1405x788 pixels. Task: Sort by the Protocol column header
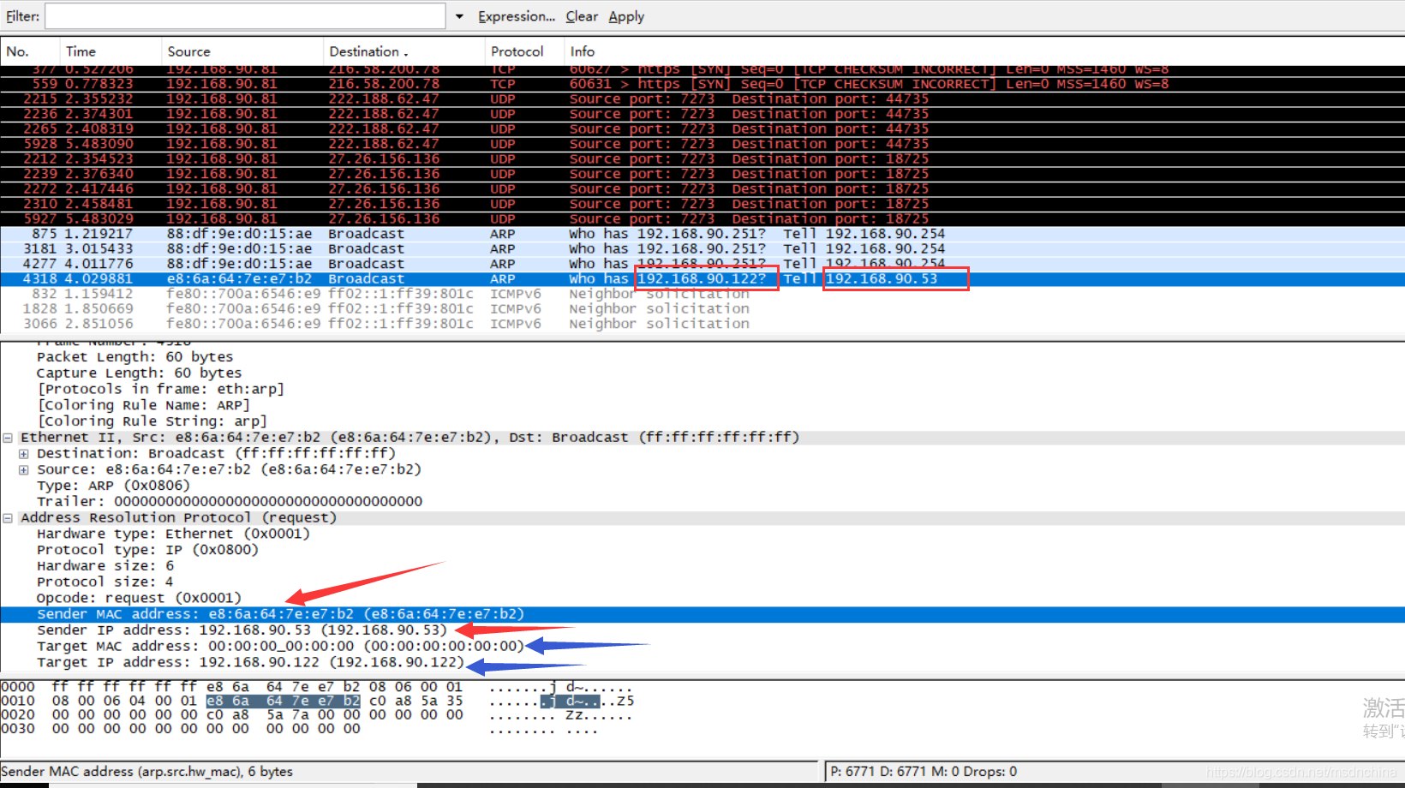[x=524, y=51]
